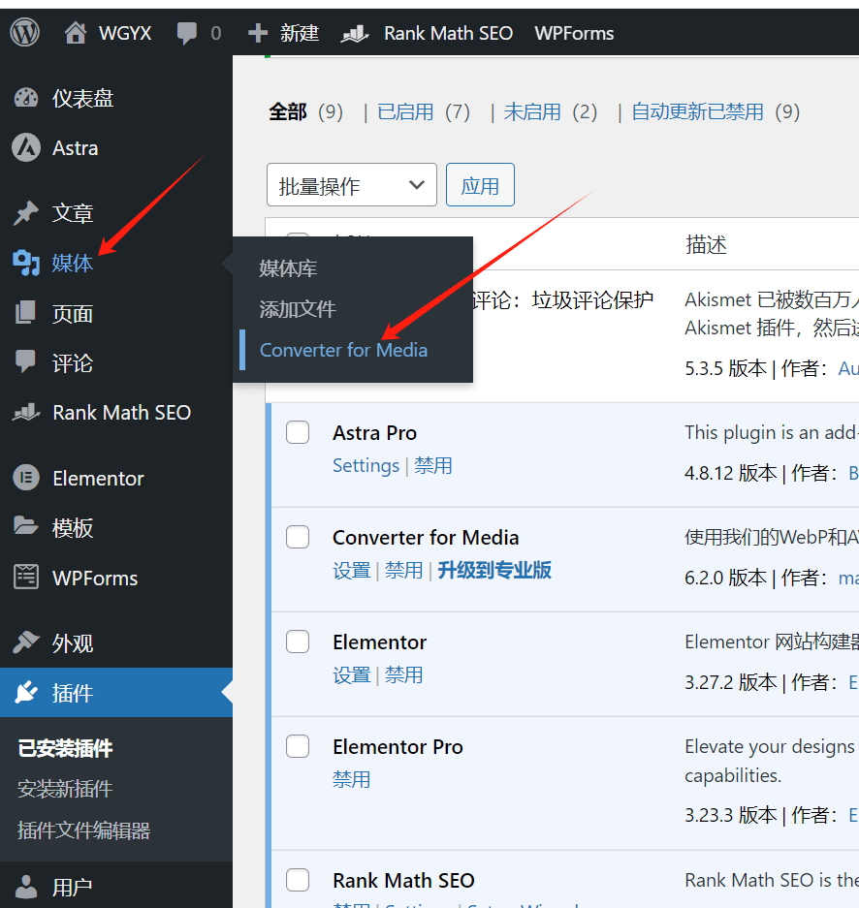Click the 文章 pushpin icon
This screenshot has height=908, width=859.
pos(26,213)
